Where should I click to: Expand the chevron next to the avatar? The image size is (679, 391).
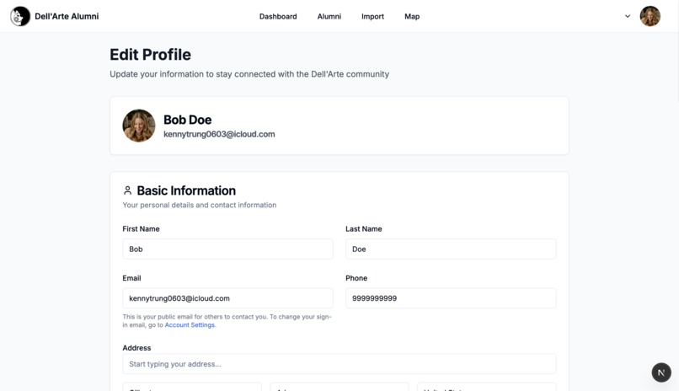pos(628,17)
